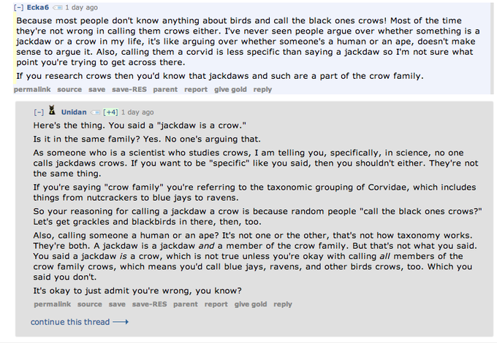Reply to Unidan's comment

click(x=282, y=304)
